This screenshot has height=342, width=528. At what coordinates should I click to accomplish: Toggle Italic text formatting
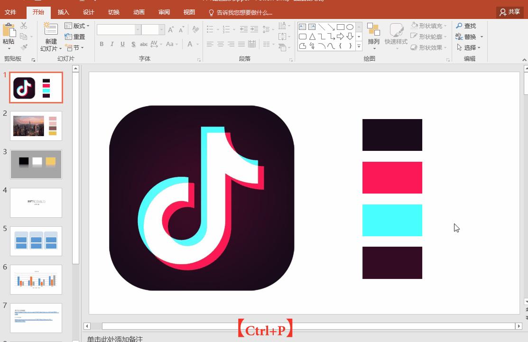pyautogui.click(x=112, y=44)
